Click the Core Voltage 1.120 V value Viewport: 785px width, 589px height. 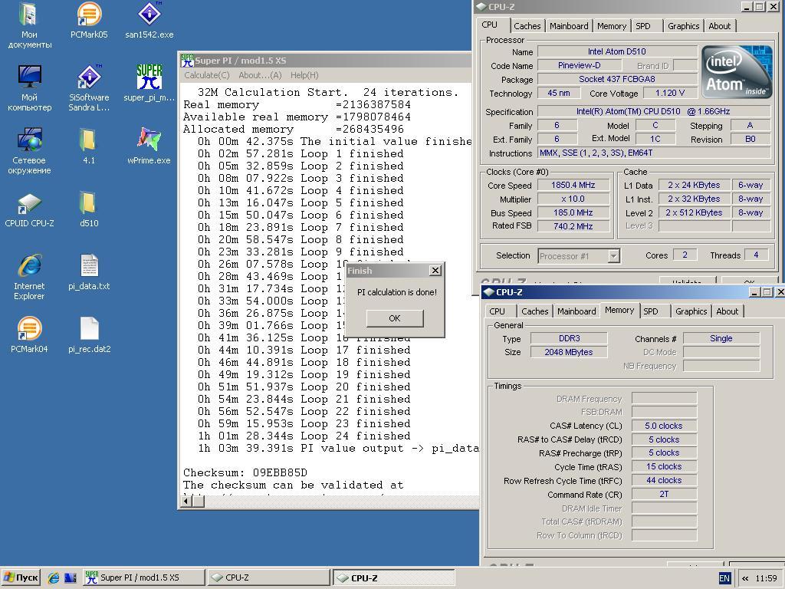click(669, 93)
